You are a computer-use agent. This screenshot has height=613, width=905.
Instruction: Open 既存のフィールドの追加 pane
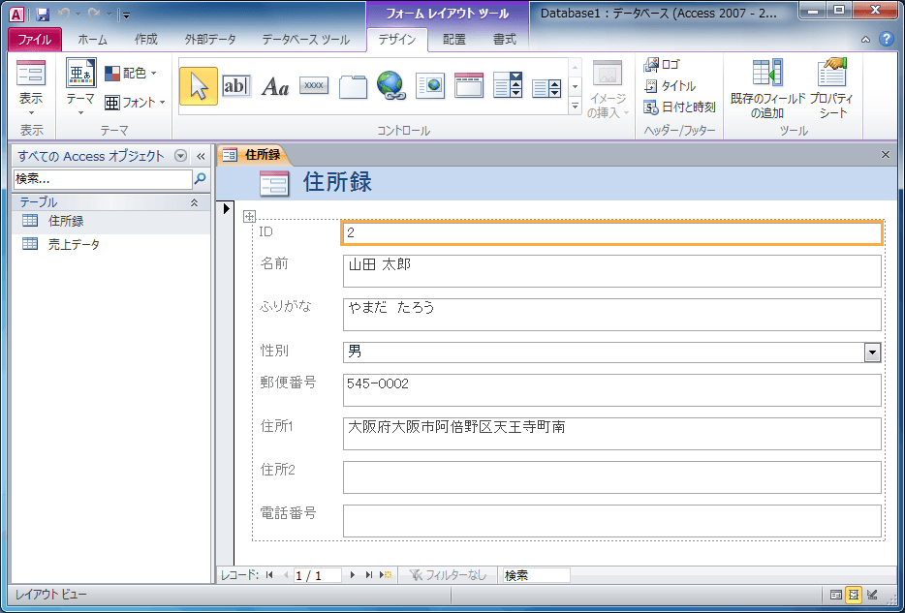767,88
